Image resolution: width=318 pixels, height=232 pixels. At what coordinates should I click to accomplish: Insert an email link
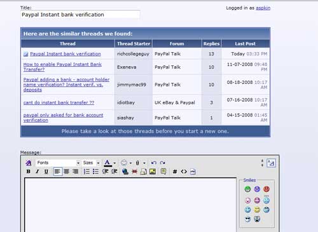[x=144, y=172]
